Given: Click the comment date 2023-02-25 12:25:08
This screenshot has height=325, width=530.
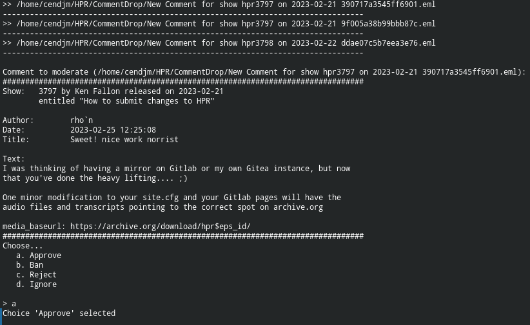Looking at the screenshot, I should pyautogui.click(x=113, y=130).
